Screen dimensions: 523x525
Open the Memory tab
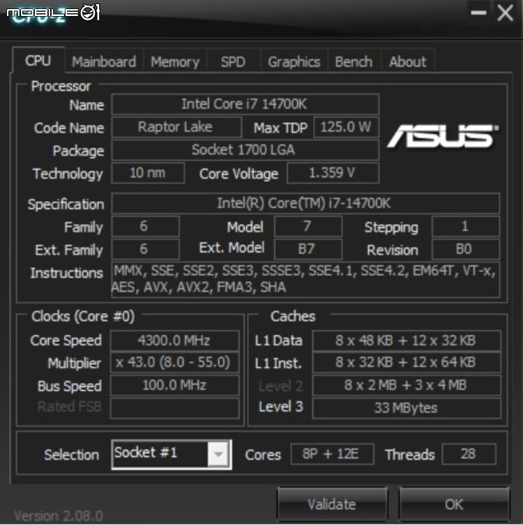coord(175,62)
